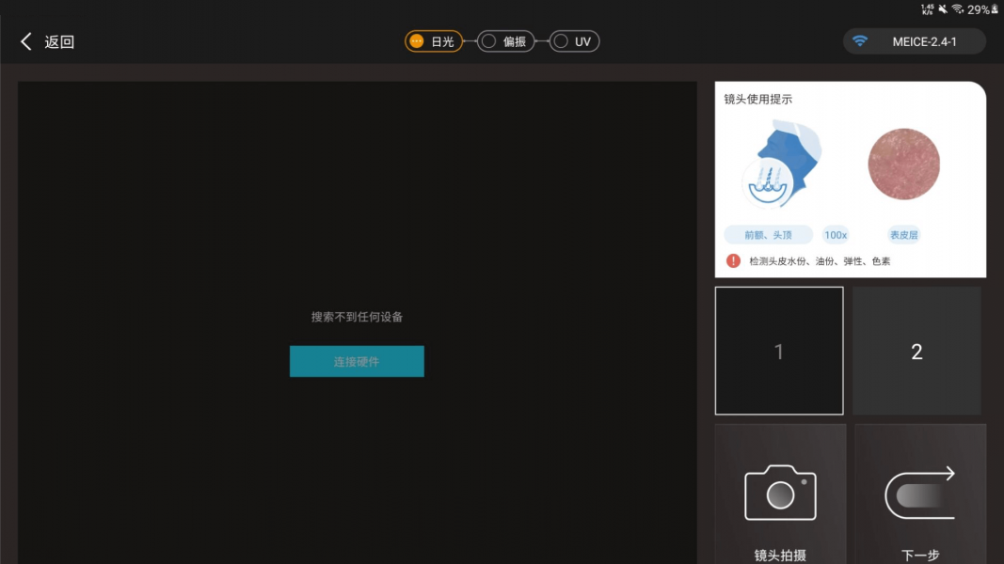
Task: Switch to UV light mode
Action: pyautogui.click(x=574, y=41)
